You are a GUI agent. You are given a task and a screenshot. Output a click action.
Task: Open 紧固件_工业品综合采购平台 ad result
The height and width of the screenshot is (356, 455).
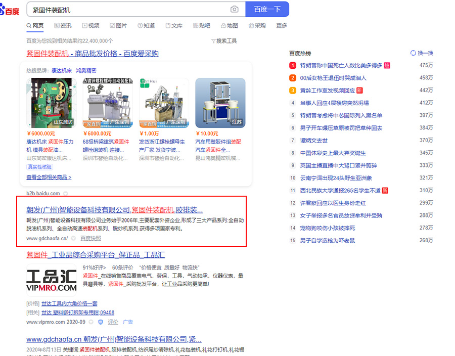click(x=96, y=255)
